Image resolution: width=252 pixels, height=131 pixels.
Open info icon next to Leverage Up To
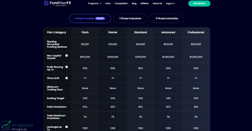(x=67, y=127)
